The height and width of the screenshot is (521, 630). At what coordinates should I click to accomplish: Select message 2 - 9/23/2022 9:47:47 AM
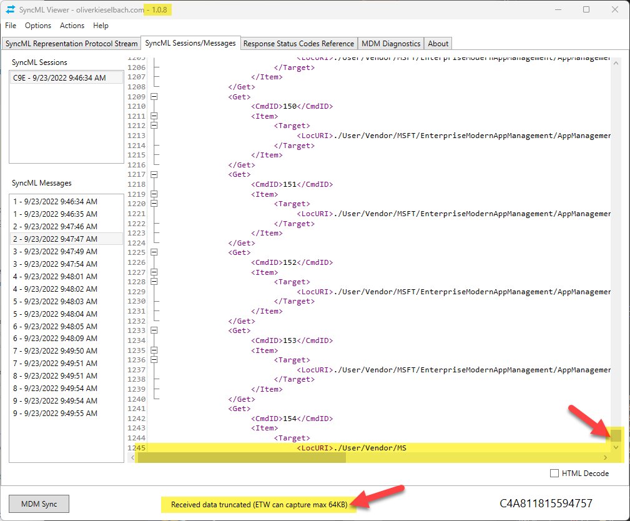tap(66, 239)
